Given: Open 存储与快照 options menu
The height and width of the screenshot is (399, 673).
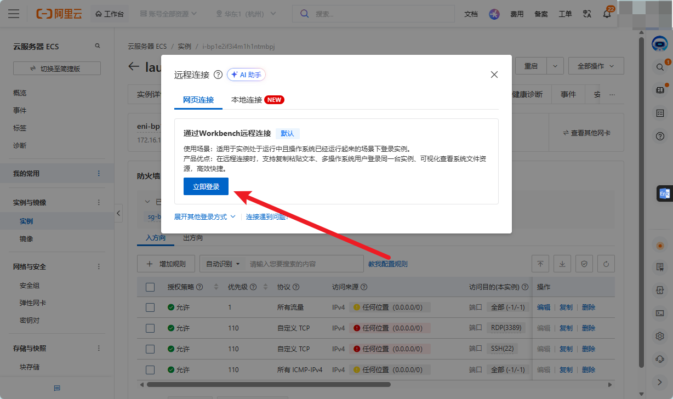Looking at the screenshot, I should tap(99, 348).
